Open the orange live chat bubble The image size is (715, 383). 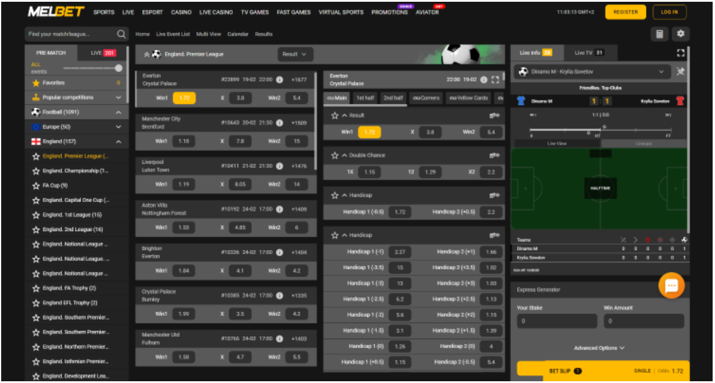[x=671, y=285]
